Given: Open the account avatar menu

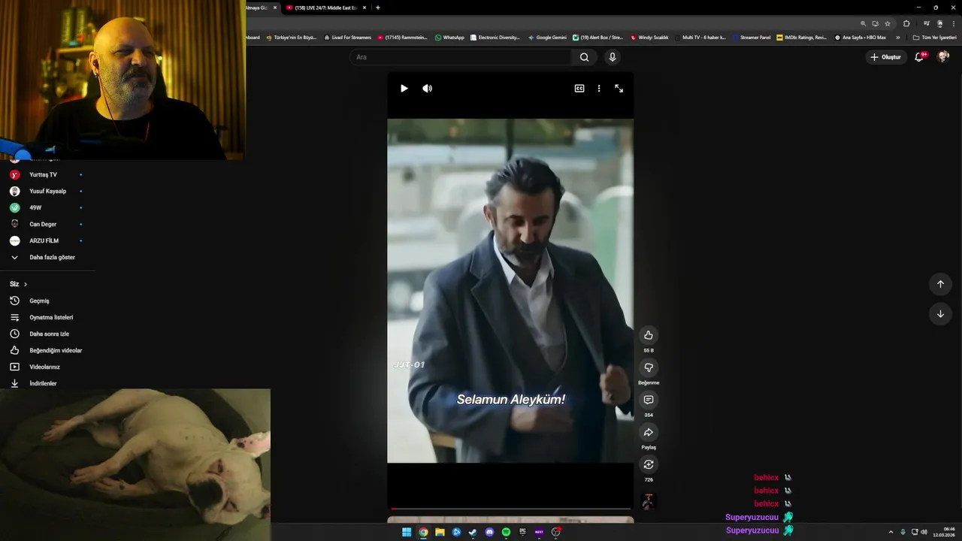Looking at the screenshot, I should tap(943, 57).
